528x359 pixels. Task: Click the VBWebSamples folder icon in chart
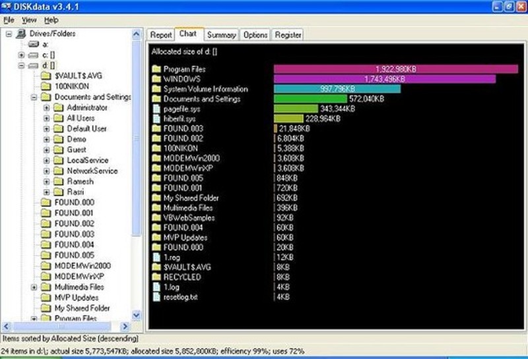156,217
